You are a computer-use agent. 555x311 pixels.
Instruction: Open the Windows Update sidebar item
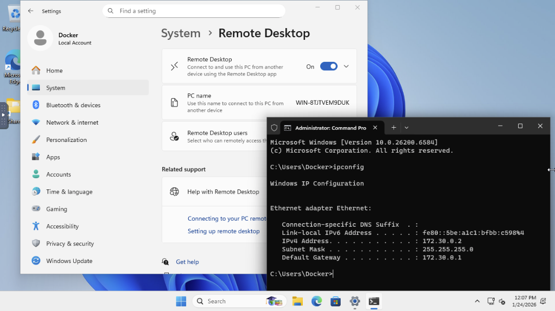coord(69,261)
